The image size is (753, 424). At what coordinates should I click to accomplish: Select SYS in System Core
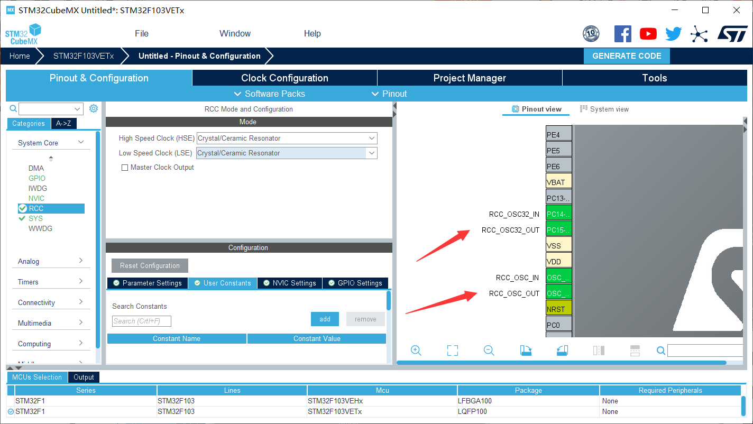click(35, 218)
